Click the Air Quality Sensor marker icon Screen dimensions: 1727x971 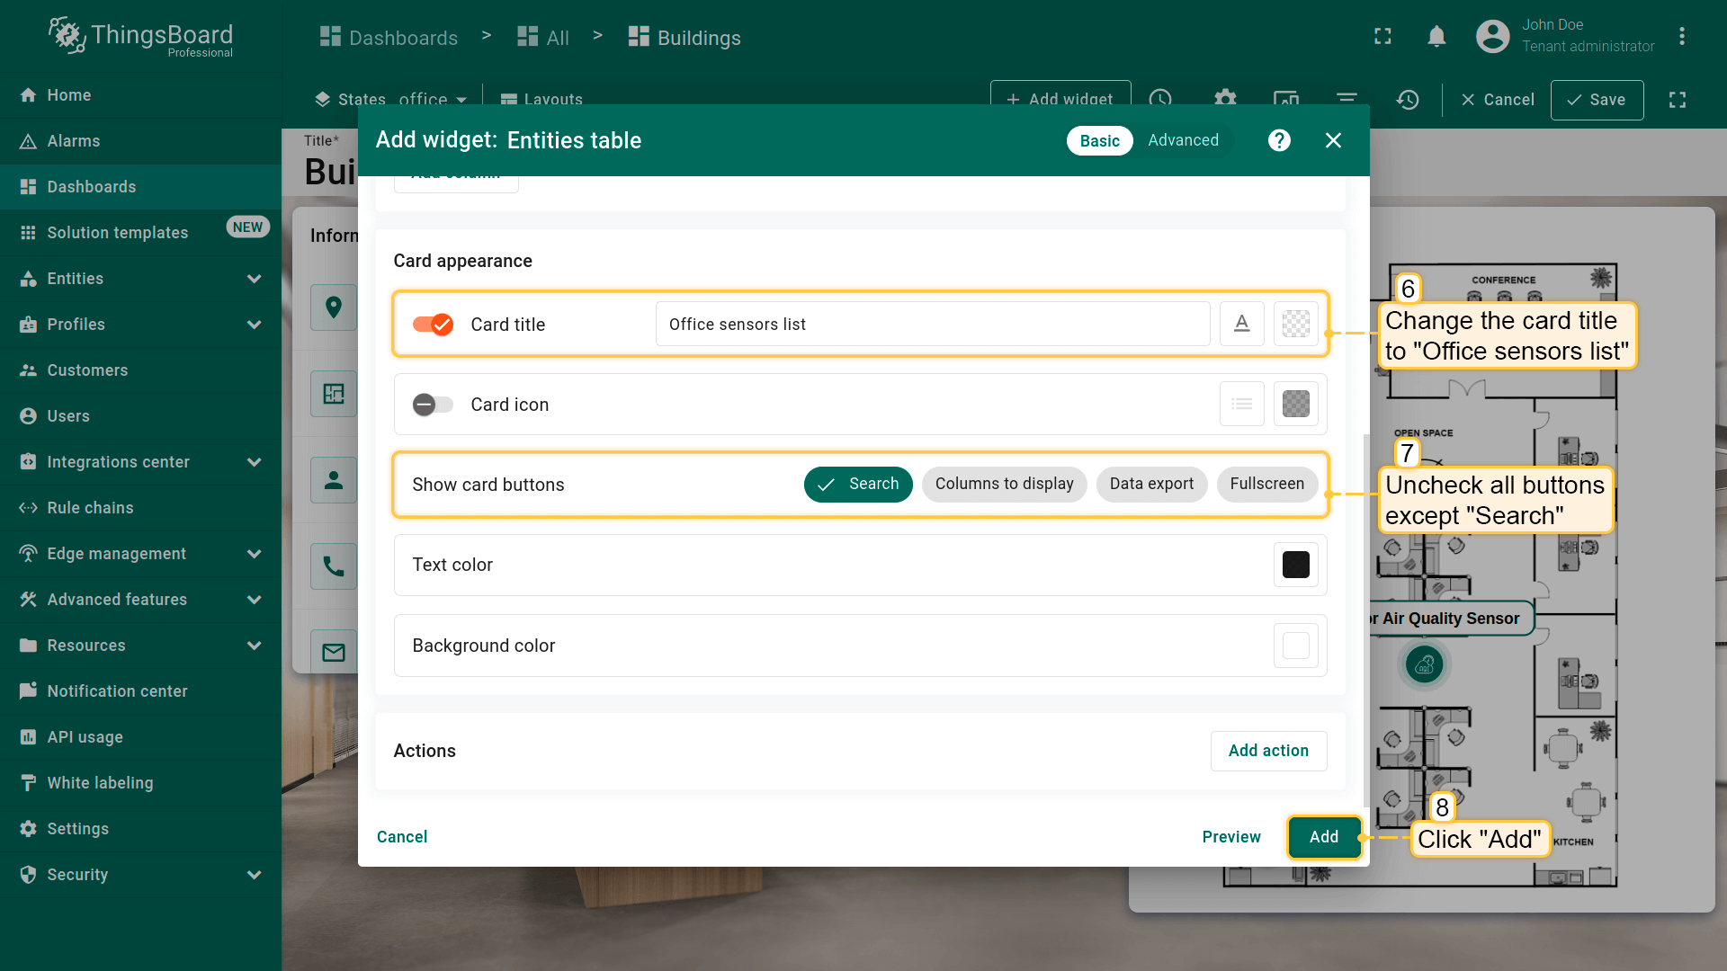coord(1424,665)
